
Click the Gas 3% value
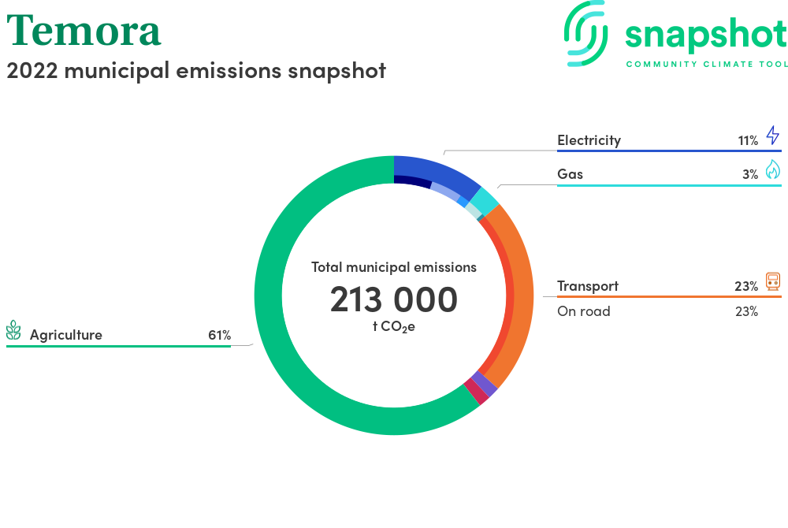pyautogui.click(x=750, y=174)
